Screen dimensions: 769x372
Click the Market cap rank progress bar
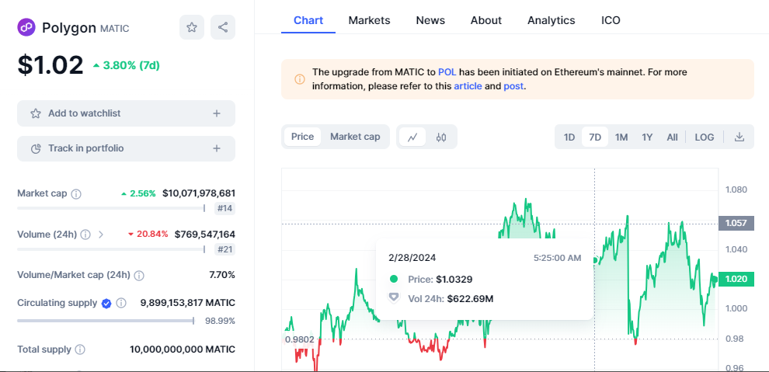[111, 208]
